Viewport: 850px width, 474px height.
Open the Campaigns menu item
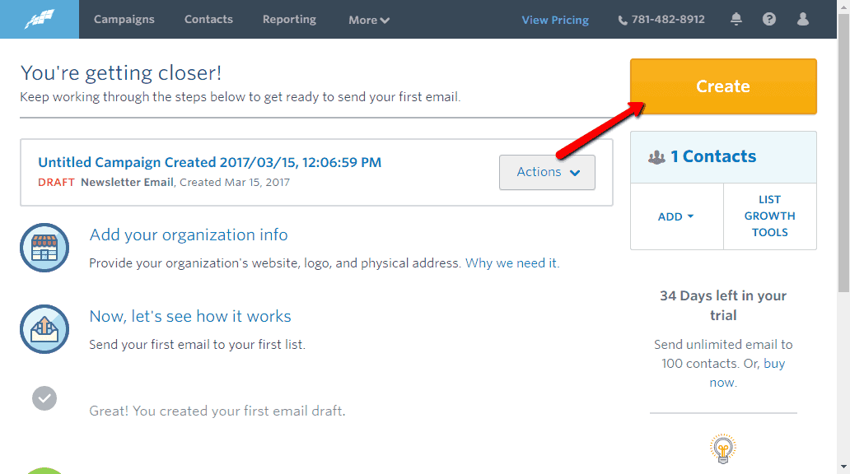point(124,20)
